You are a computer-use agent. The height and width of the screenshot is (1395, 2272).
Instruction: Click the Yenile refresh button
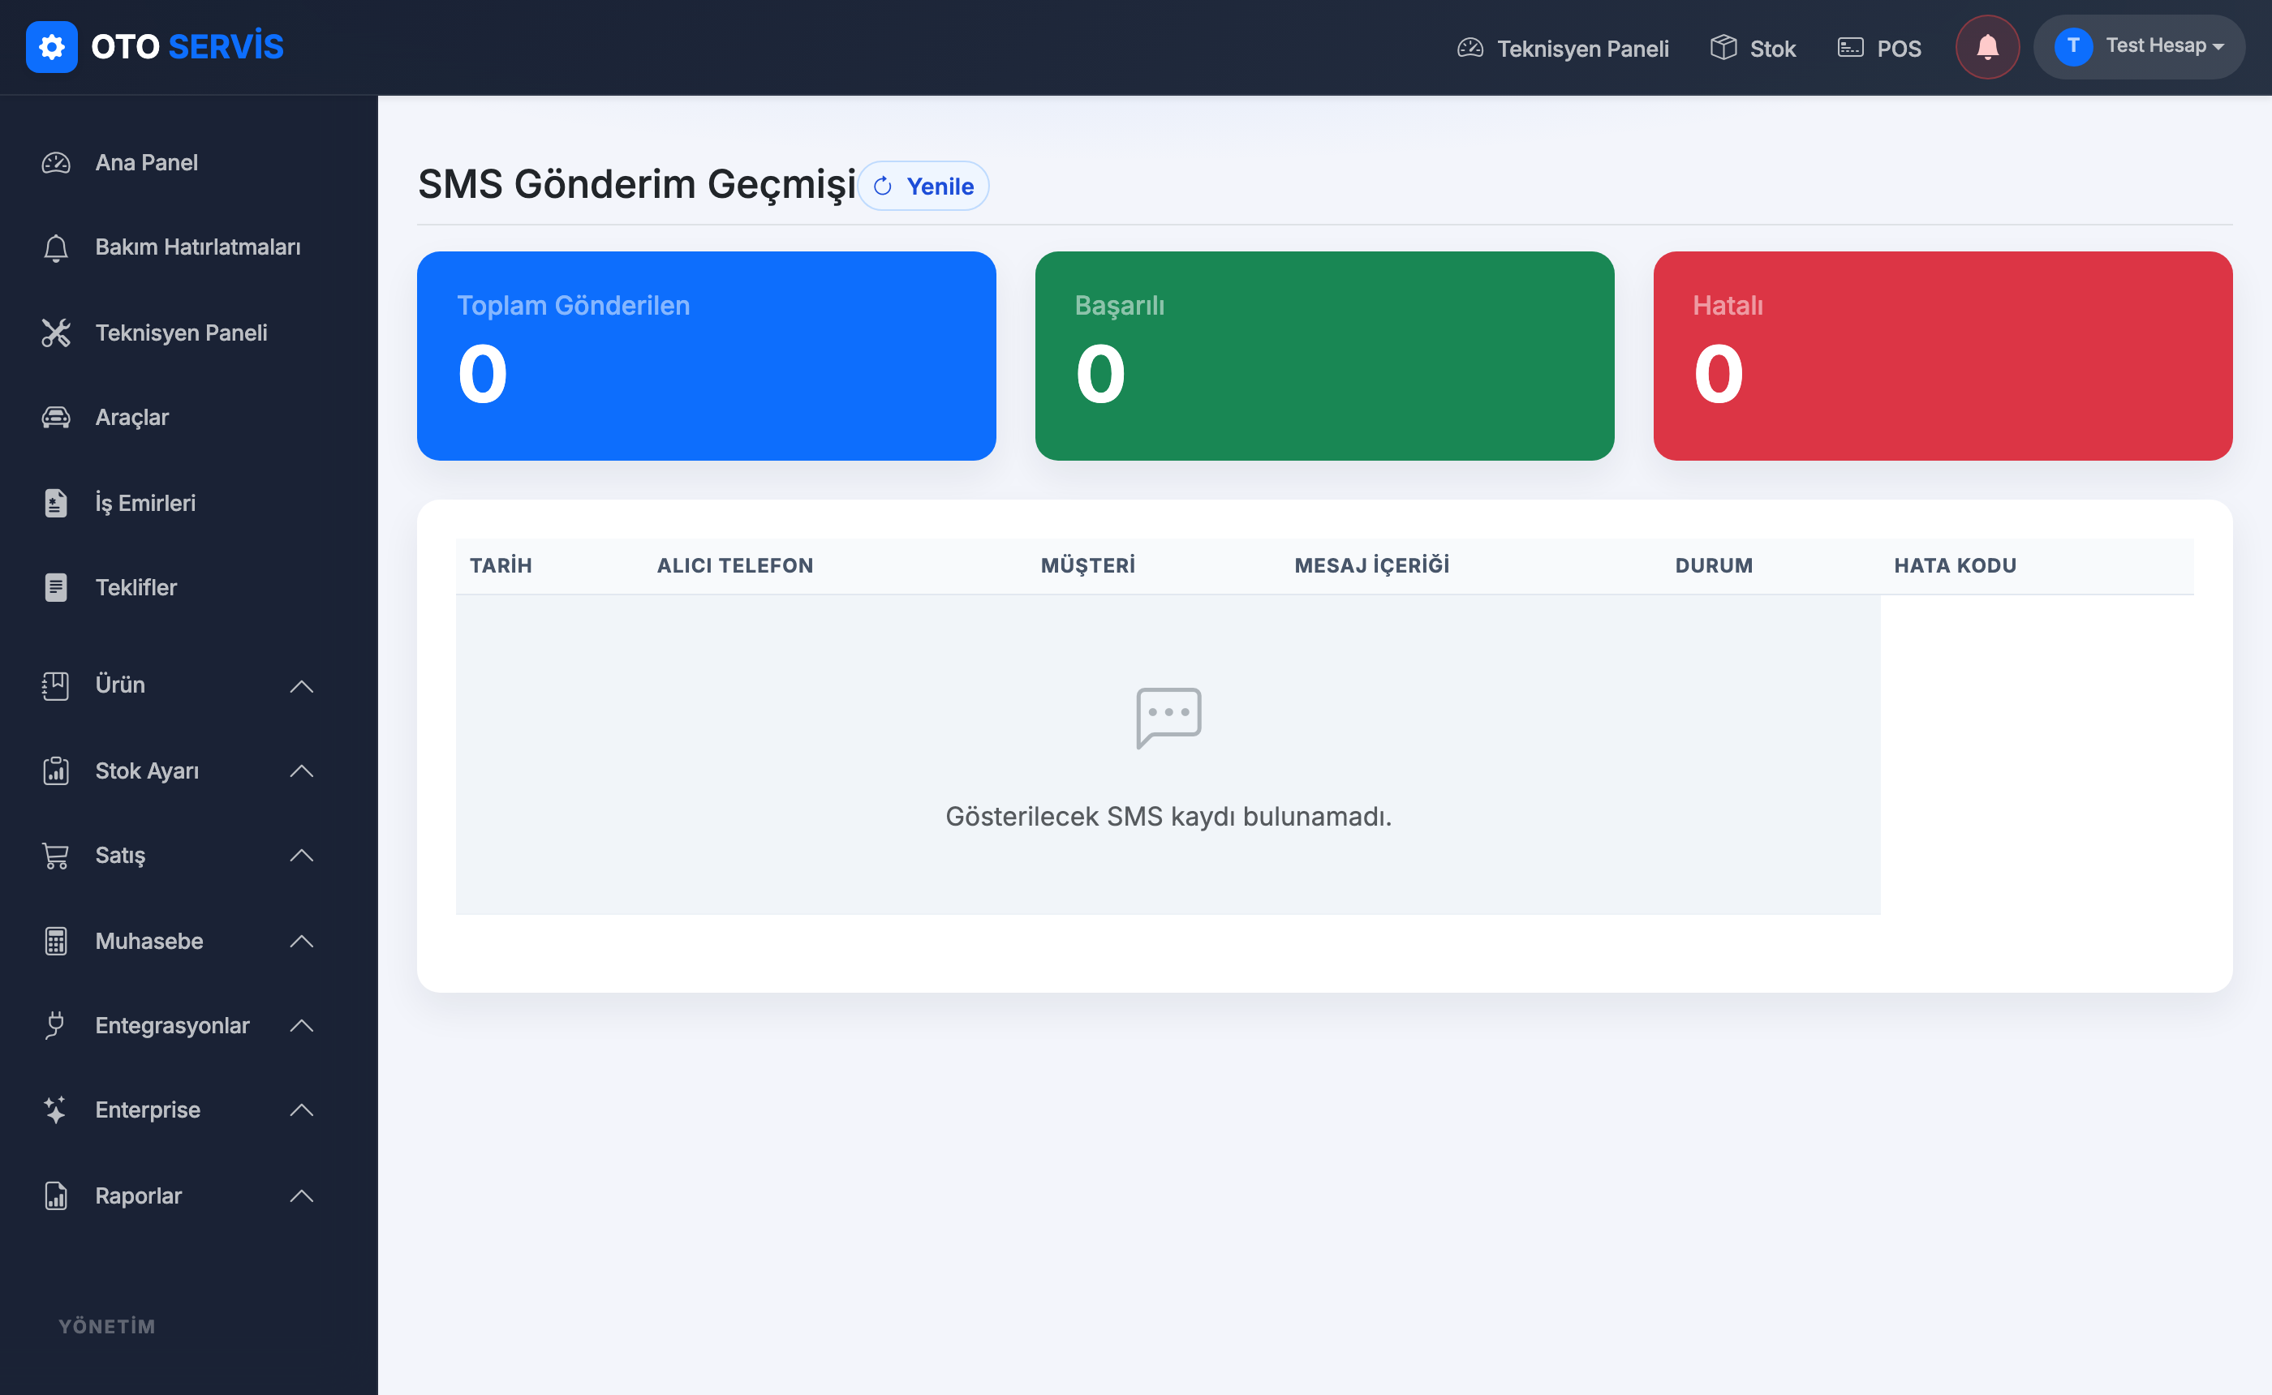(923, 187)
